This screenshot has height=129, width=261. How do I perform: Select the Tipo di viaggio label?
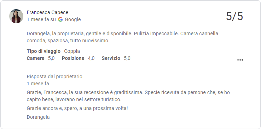43,51
